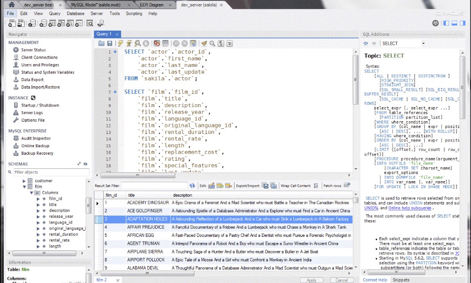The width and height of the screenshot is (471, 283).
Task: Create a new function toolbar icon
Action: [79, 23]
